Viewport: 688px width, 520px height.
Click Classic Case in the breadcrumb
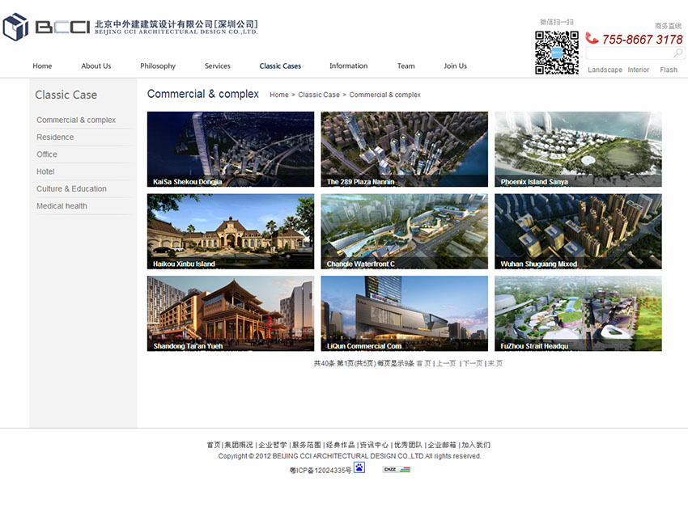318,95
